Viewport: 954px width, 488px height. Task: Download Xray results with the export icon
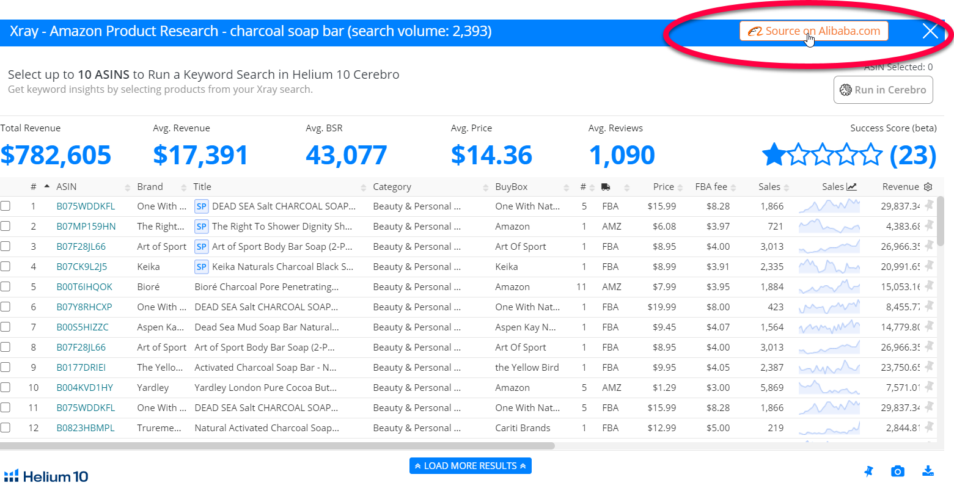(x=928, y=471)
